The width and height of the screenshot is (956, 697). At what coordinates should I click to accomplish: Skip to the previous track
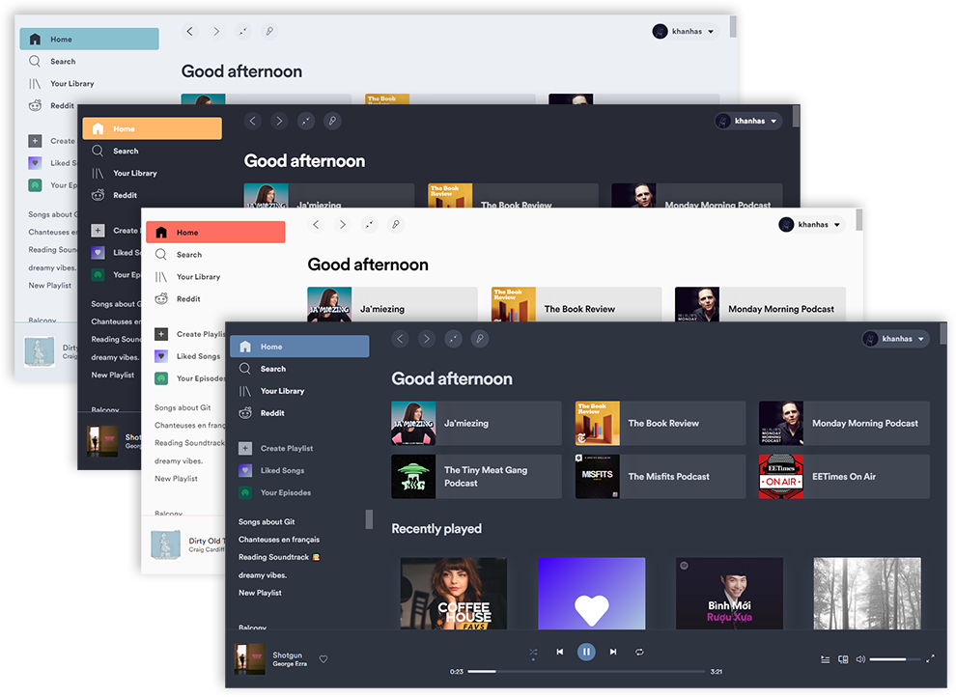click(560, 652)
